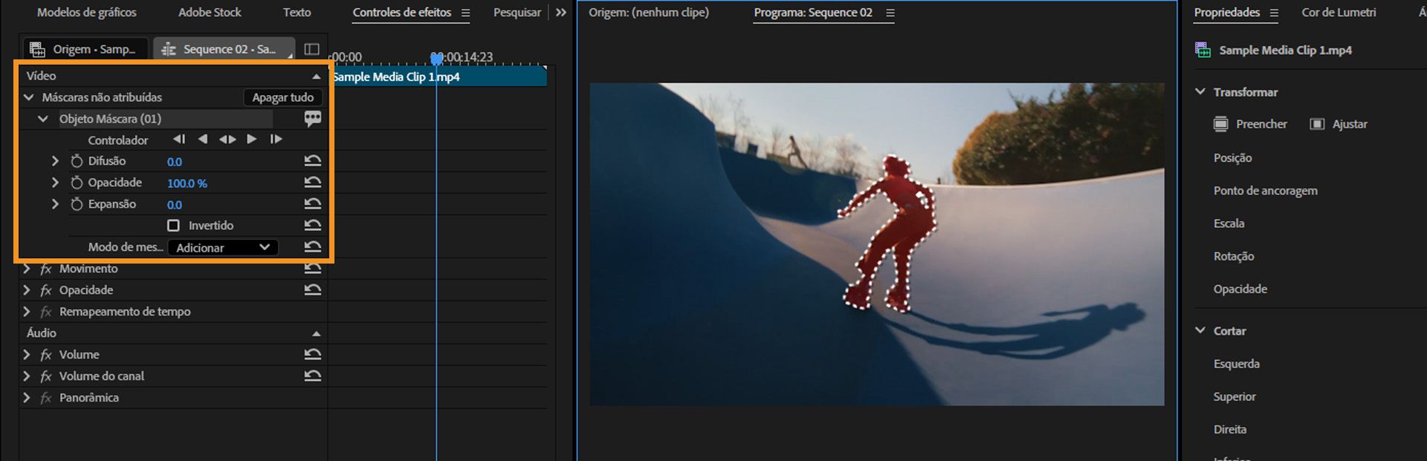Screen dimensions: 1427x461
Task: Reset the Modo de mesclagem setting
Action: pos(313,246)
